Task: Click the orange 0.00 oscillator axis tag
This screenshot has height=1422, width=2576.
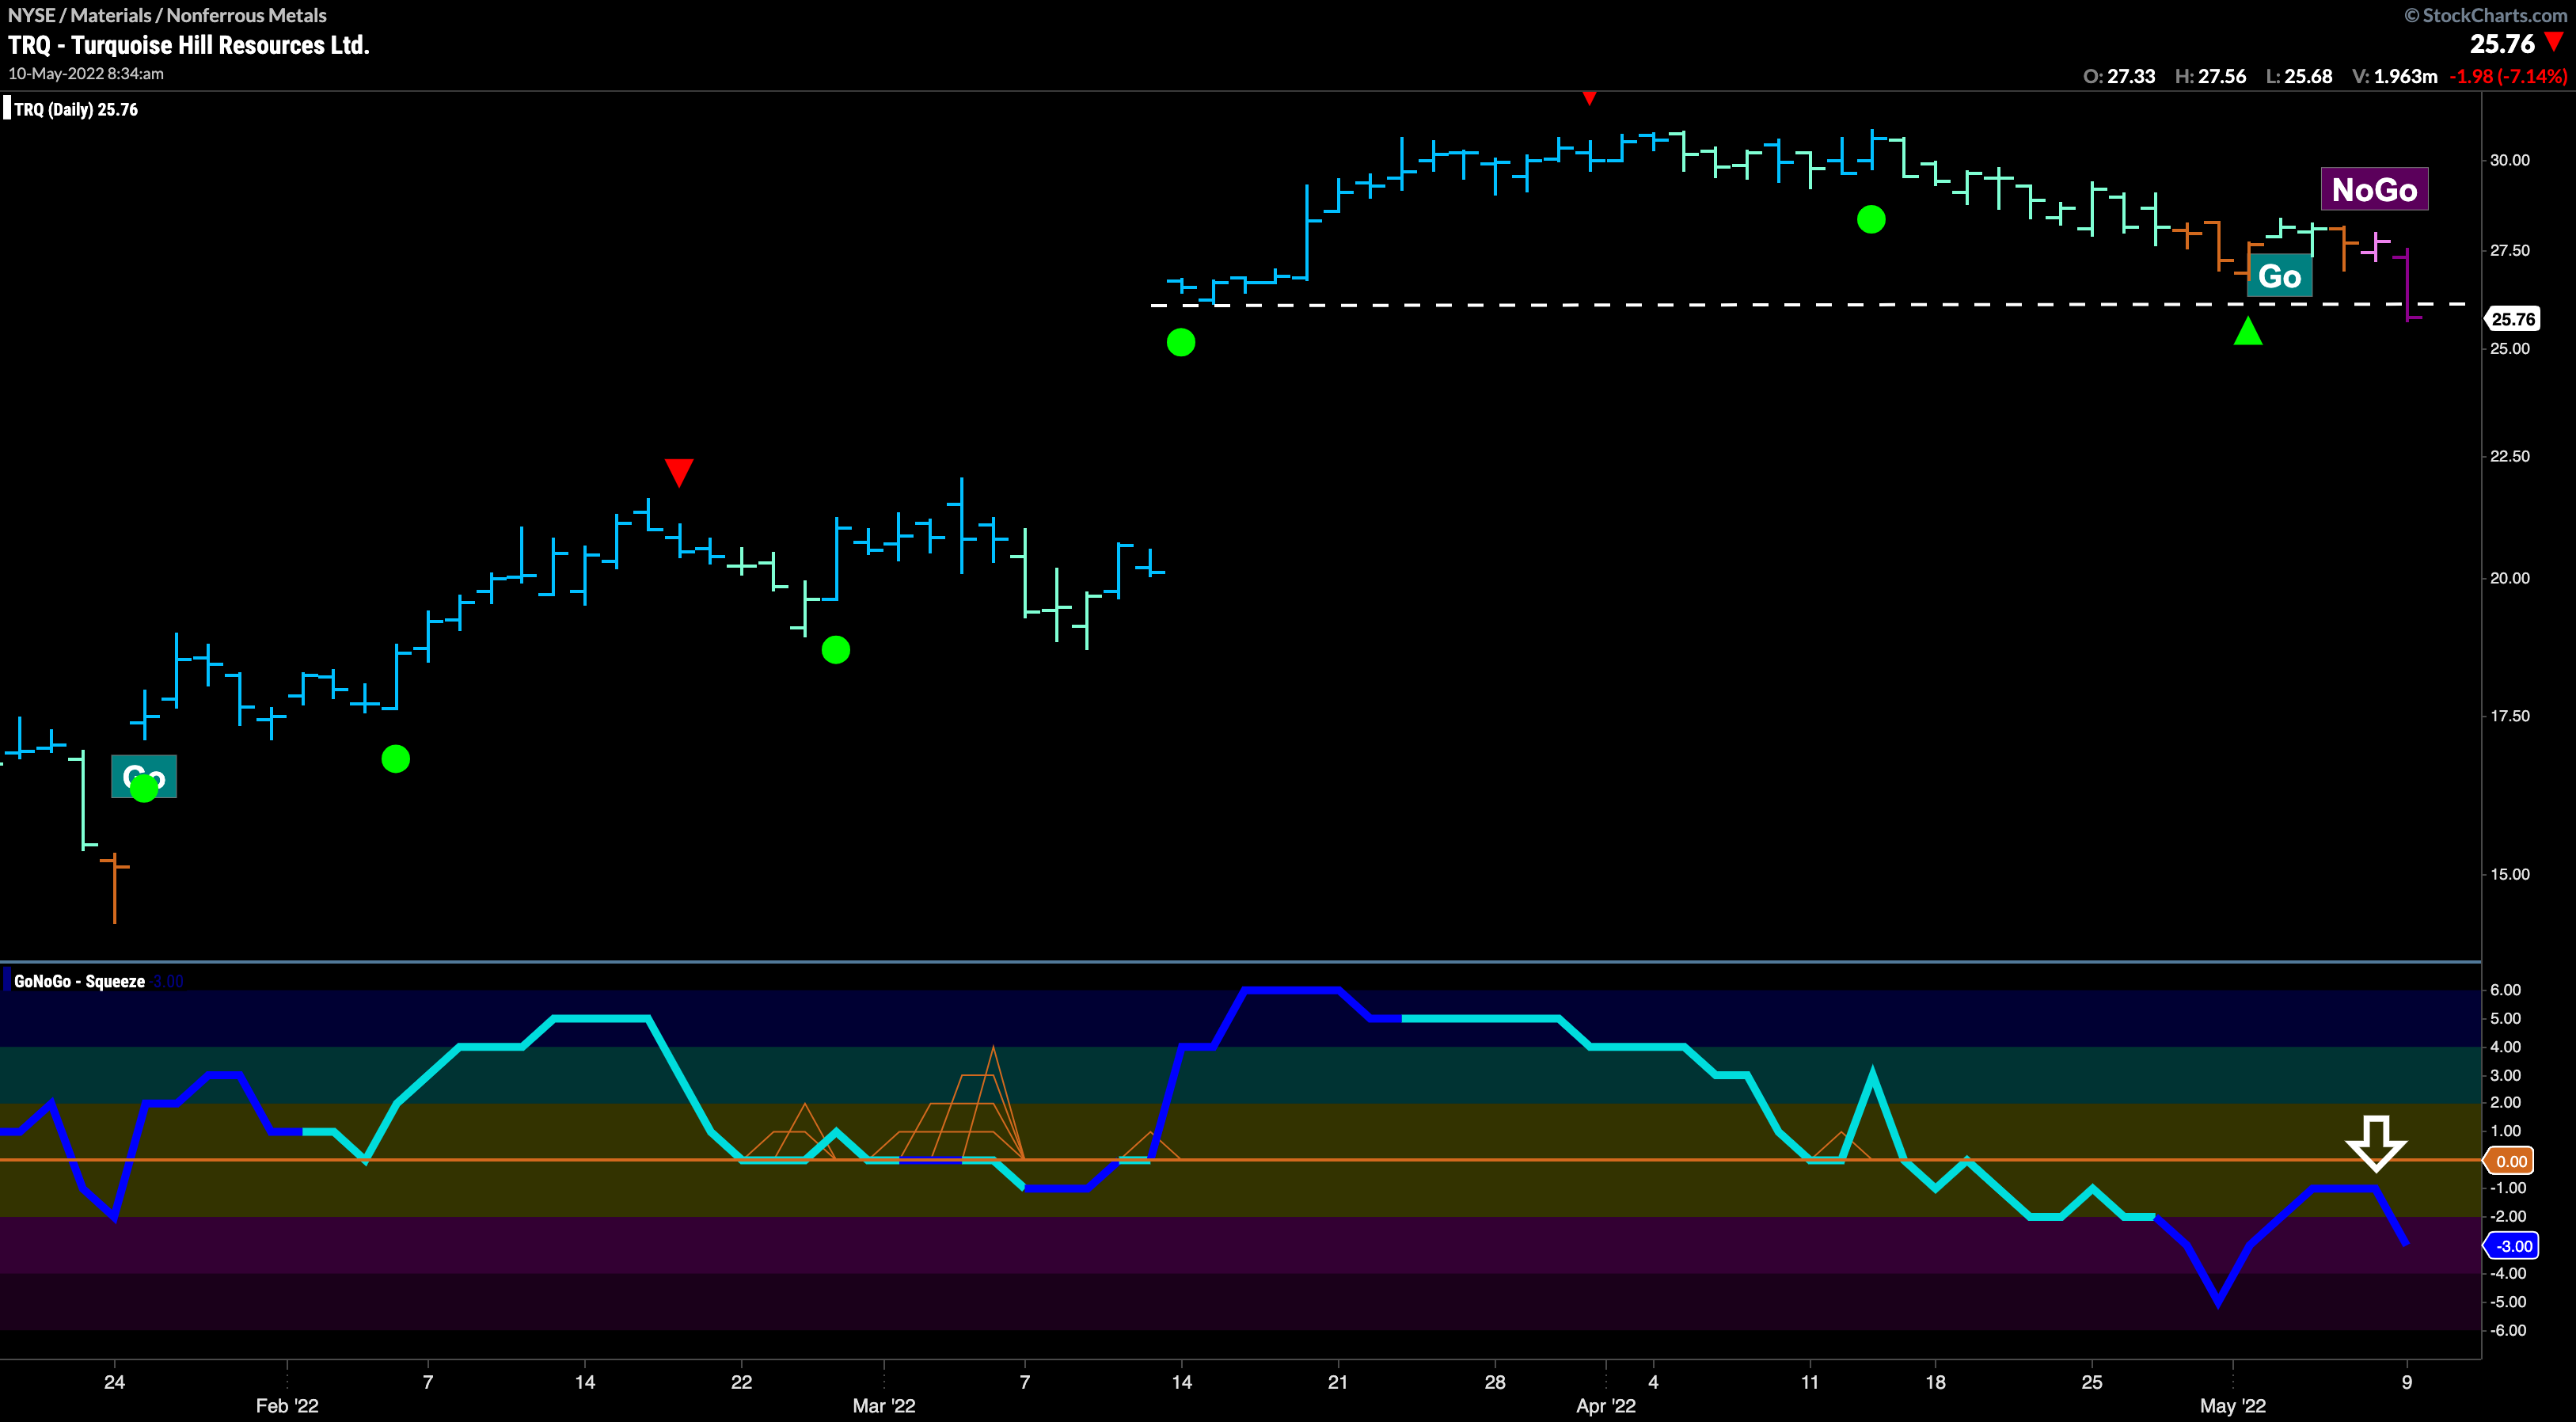Action: click(2511, 1161)
